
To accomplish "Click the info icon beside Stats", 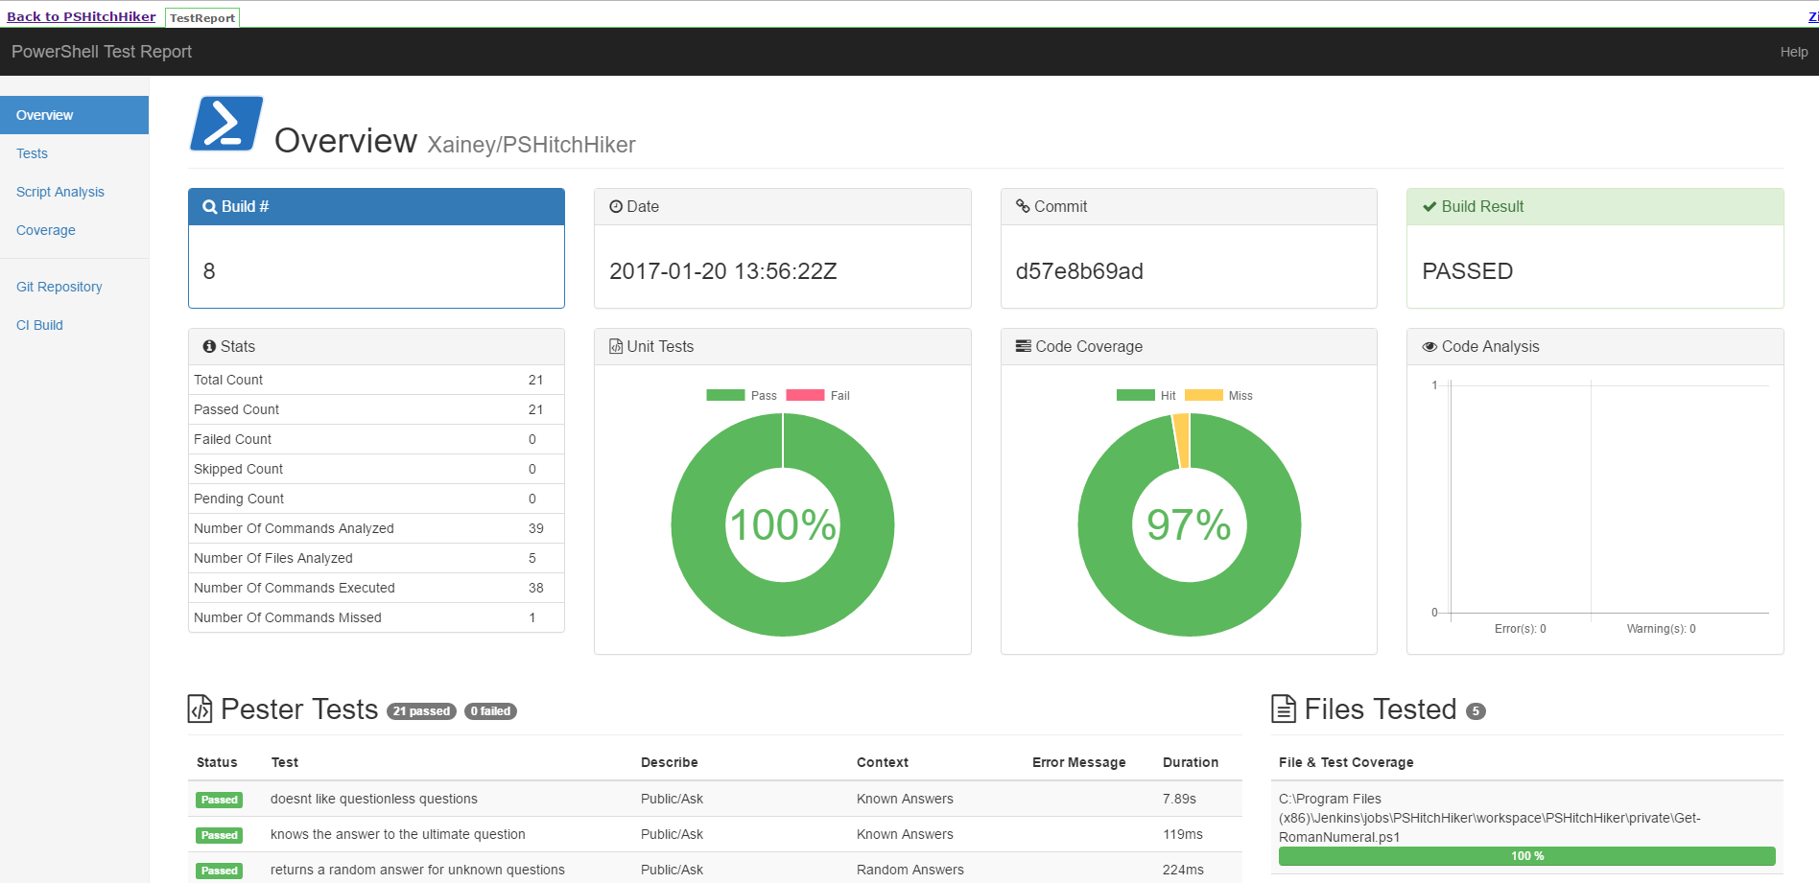I will pos(209,347).
